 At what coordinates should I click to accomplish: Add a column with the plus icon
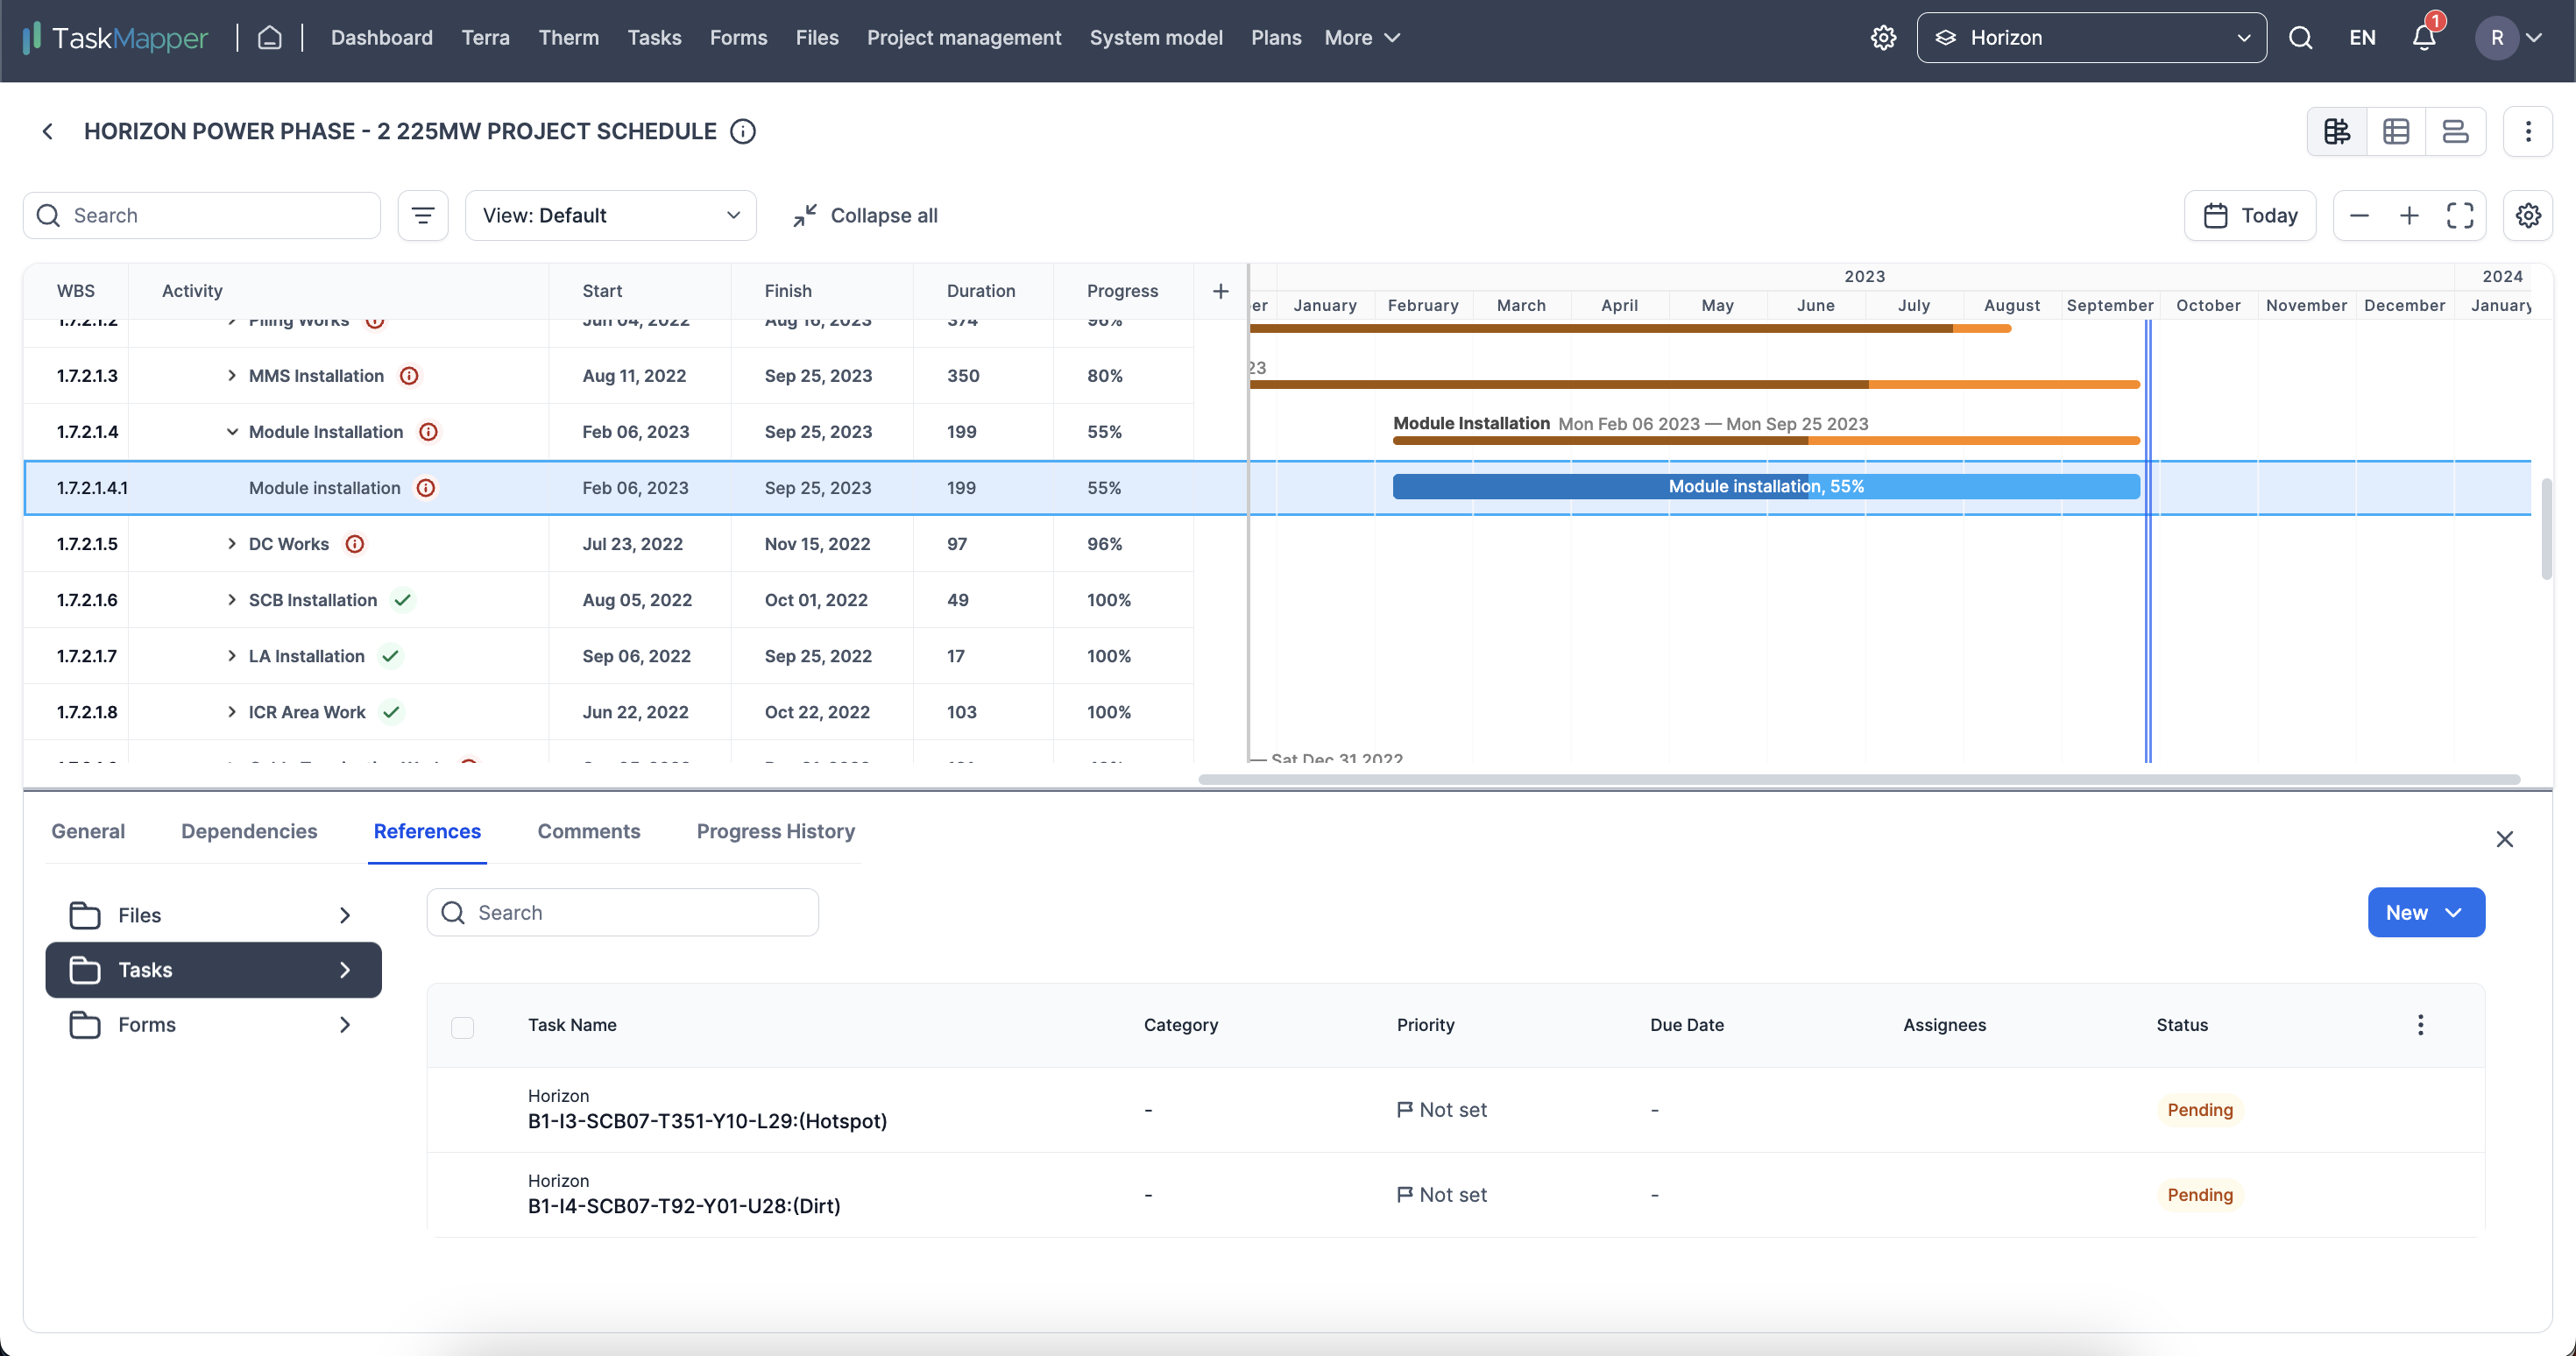pos(1221,291)
